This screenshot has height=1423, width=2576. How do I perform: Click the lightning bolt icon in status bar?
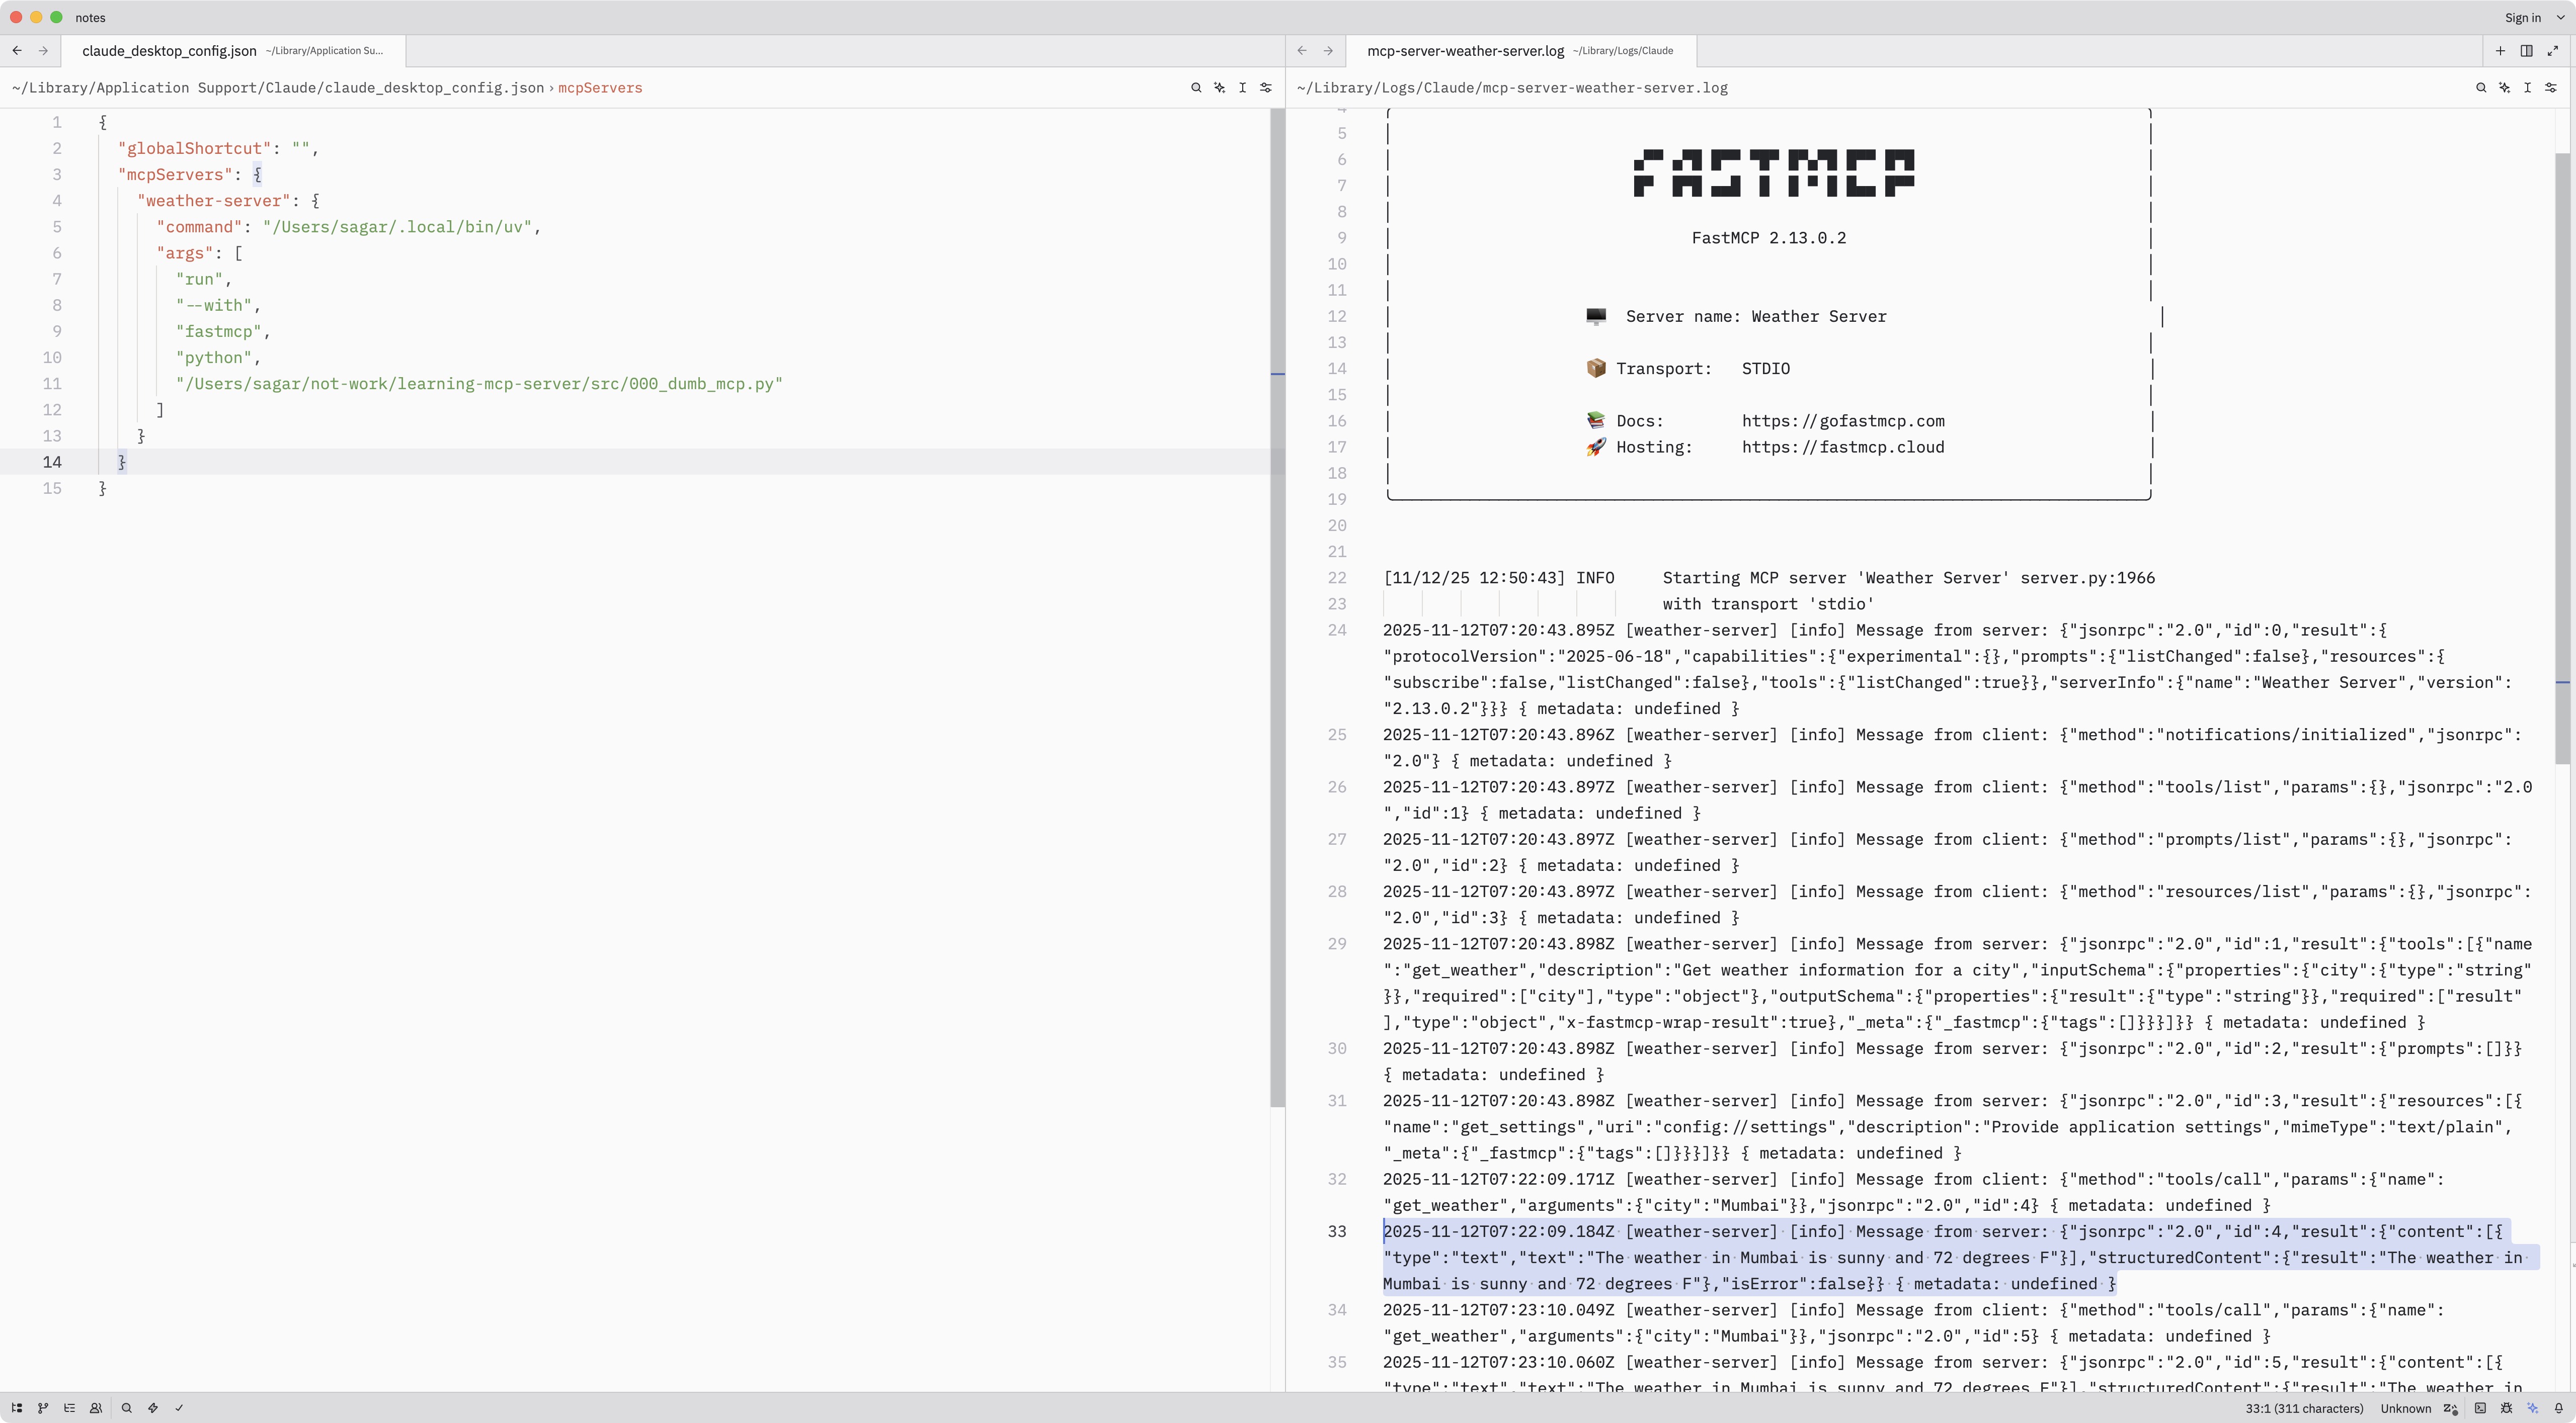(x=153, y=1408)
